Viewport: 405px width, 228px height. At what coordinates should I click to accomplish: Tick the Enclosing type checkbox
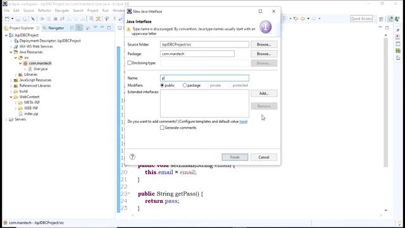(x=129, y=63)
